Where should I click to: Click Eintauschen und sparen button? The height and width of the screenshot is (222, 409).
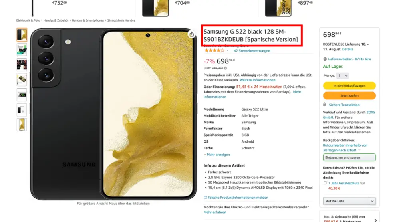click(349, 158)
